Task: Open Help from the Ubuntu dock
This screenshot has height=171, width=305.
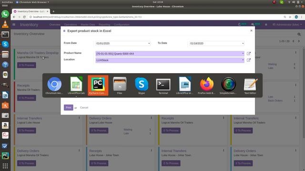Action: [x=5, y=65]
